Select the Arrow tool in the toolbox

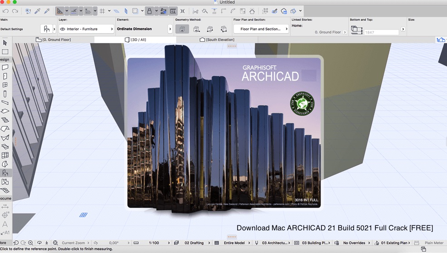point(5,43)
